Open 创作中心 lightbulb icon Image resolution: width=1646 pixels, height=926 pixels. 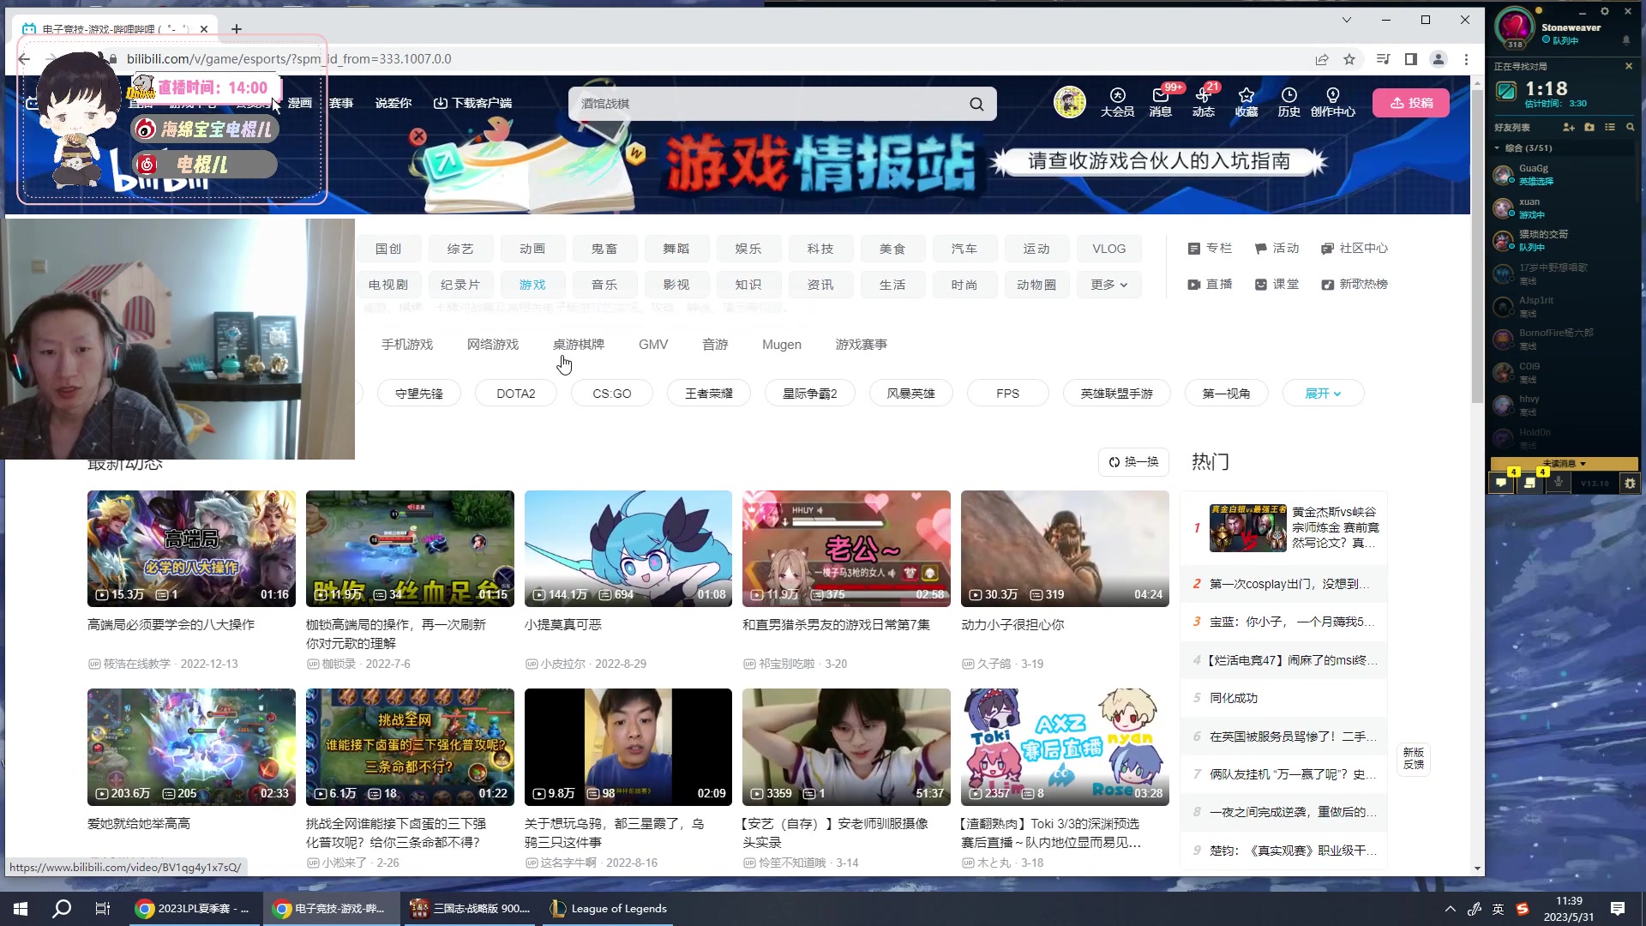coord(1333,102)
